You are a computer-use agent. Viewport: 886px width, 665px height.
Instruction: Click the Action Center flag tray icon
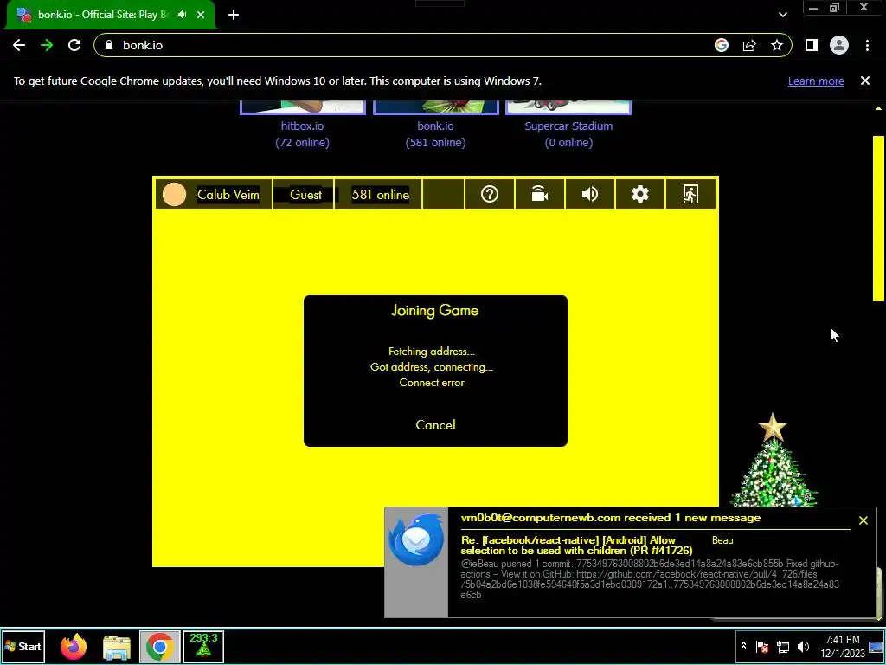762,646
